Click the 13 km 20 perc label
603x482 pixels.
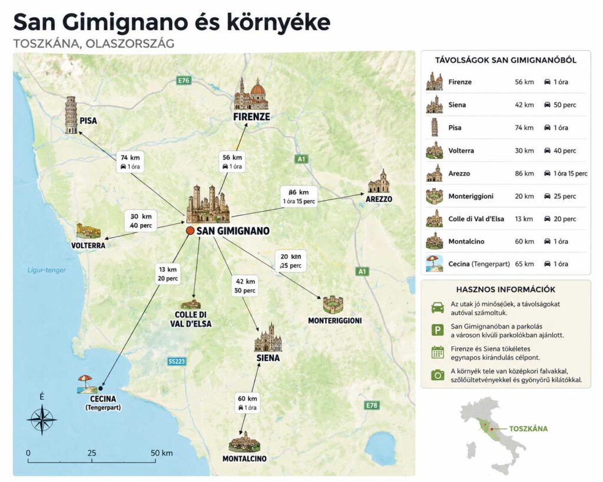[168, 274]
